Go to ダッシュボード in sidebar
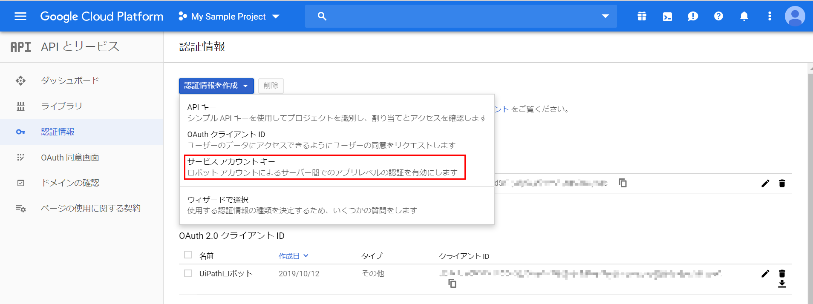This screenshot has height=304, width=813. [70, 80]
